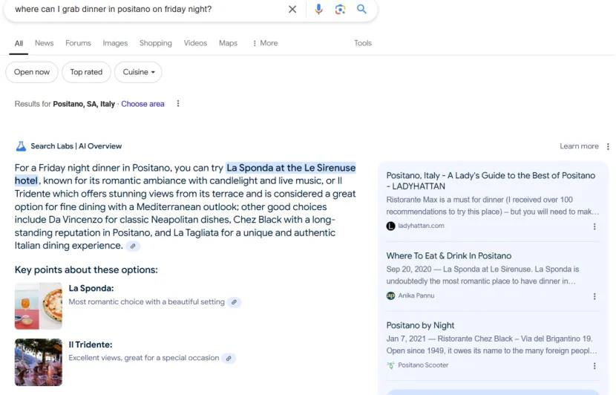This screenshot has height=395, width=616.
Task: Open A Lady's Guide to Positano result
Action: [491, 181]
